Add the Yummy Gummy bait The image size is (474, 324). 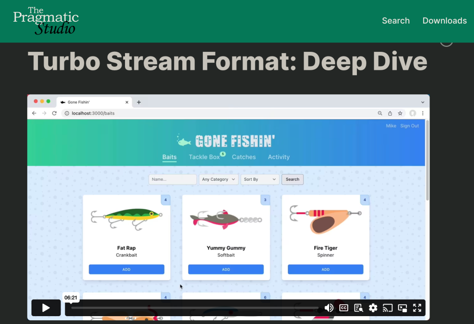point(226,269)
